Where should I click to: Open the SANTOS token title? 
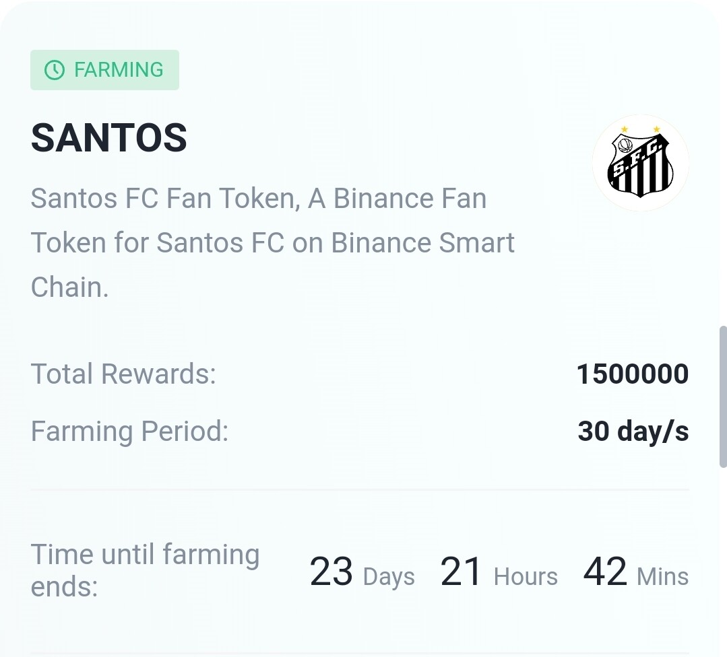[x=109, y=138]
